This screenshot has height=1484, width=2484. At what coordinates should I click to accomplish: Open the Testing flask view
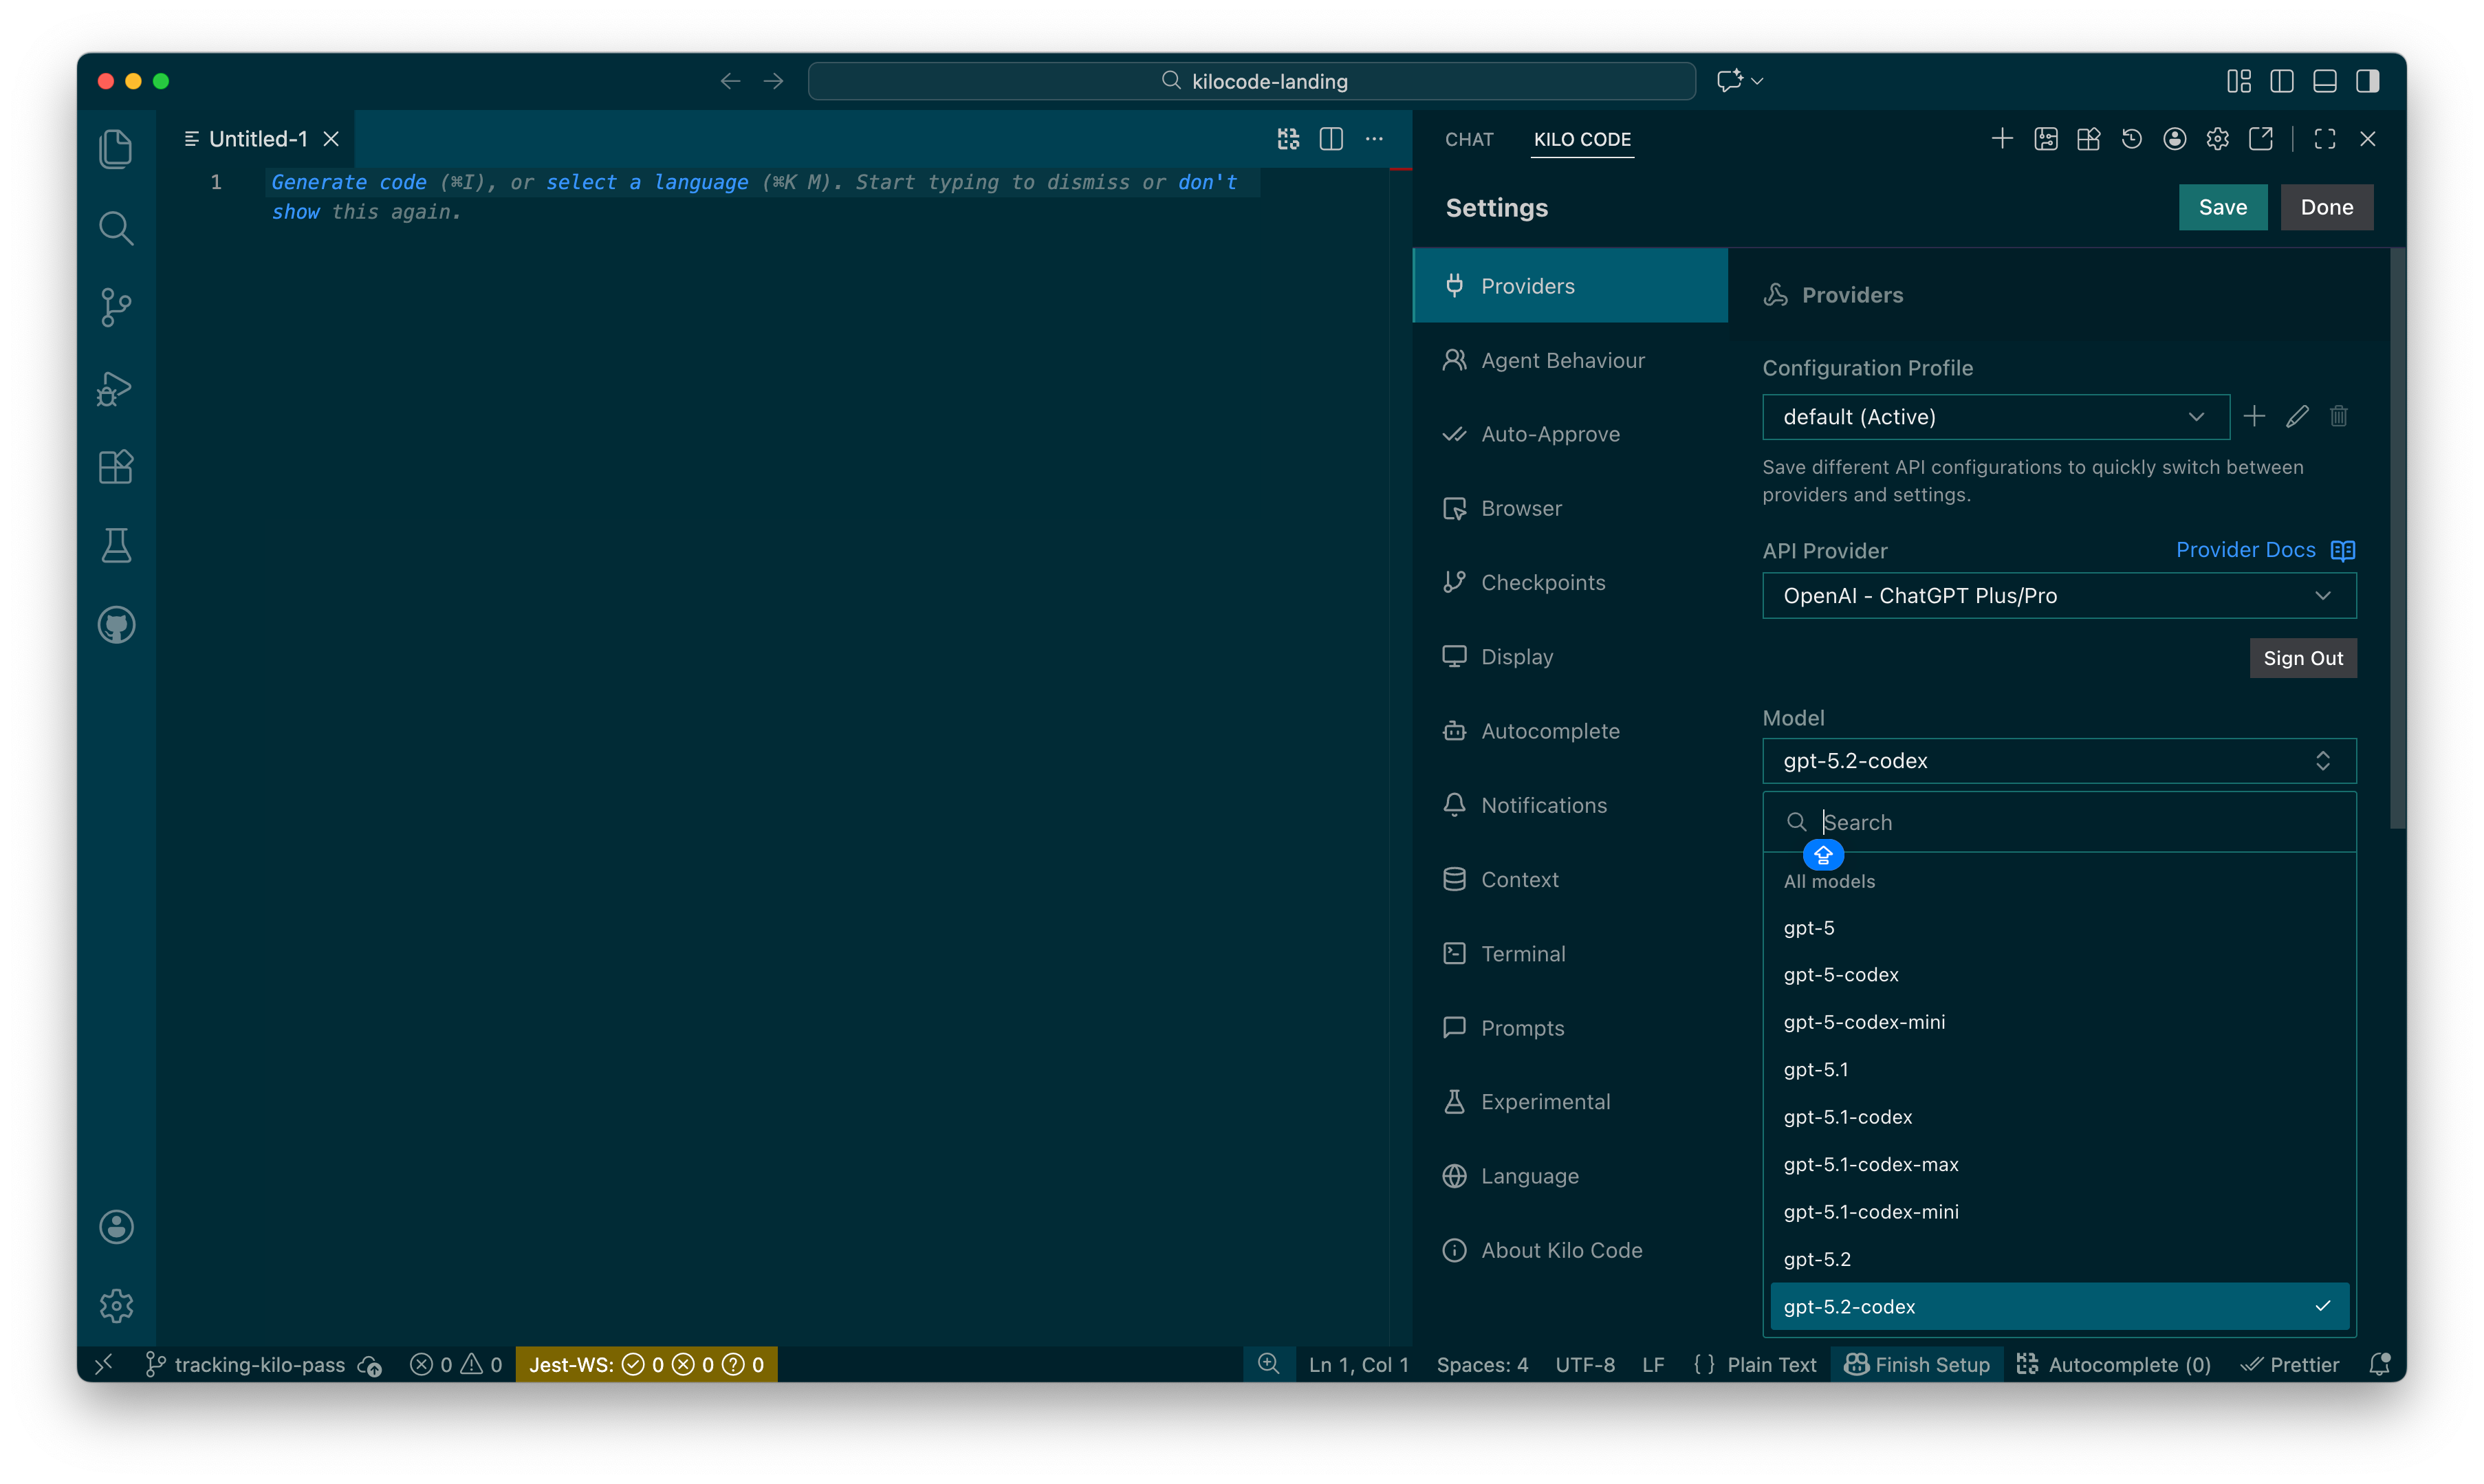(116, 546)
